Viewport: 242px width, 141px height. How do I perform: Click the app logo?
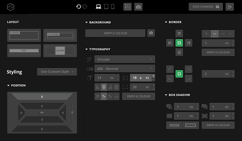point(10,7)
